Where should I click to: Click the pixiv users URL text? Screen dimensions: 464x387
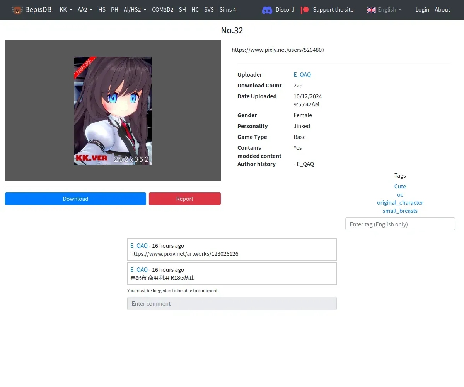coord(278,50)
